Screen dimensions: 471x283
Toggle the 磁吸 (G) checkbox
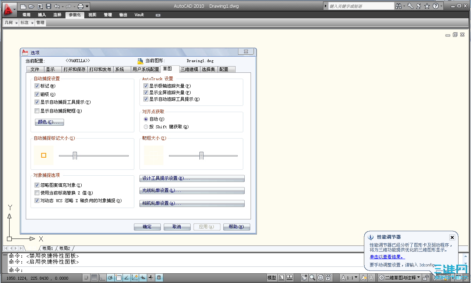pos(37,94)
